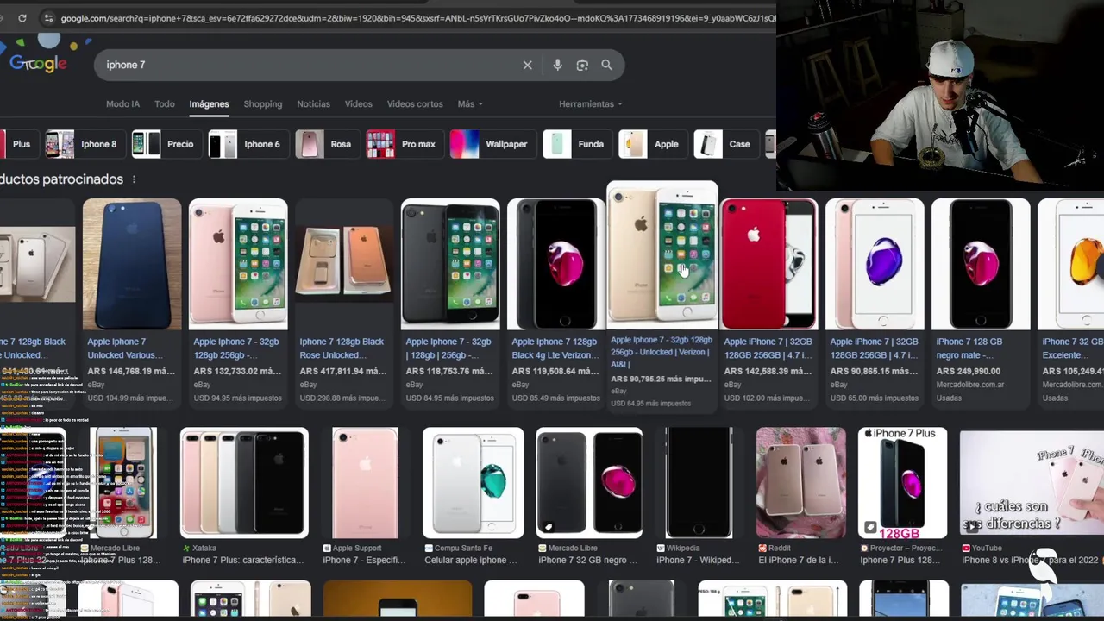Open sponsored products three-dot options
Screen dimensions: 1104x621
(133, 179)
